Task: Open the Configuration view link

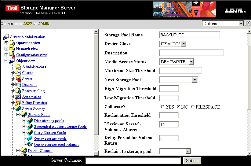Action: (x=32, y=55)
